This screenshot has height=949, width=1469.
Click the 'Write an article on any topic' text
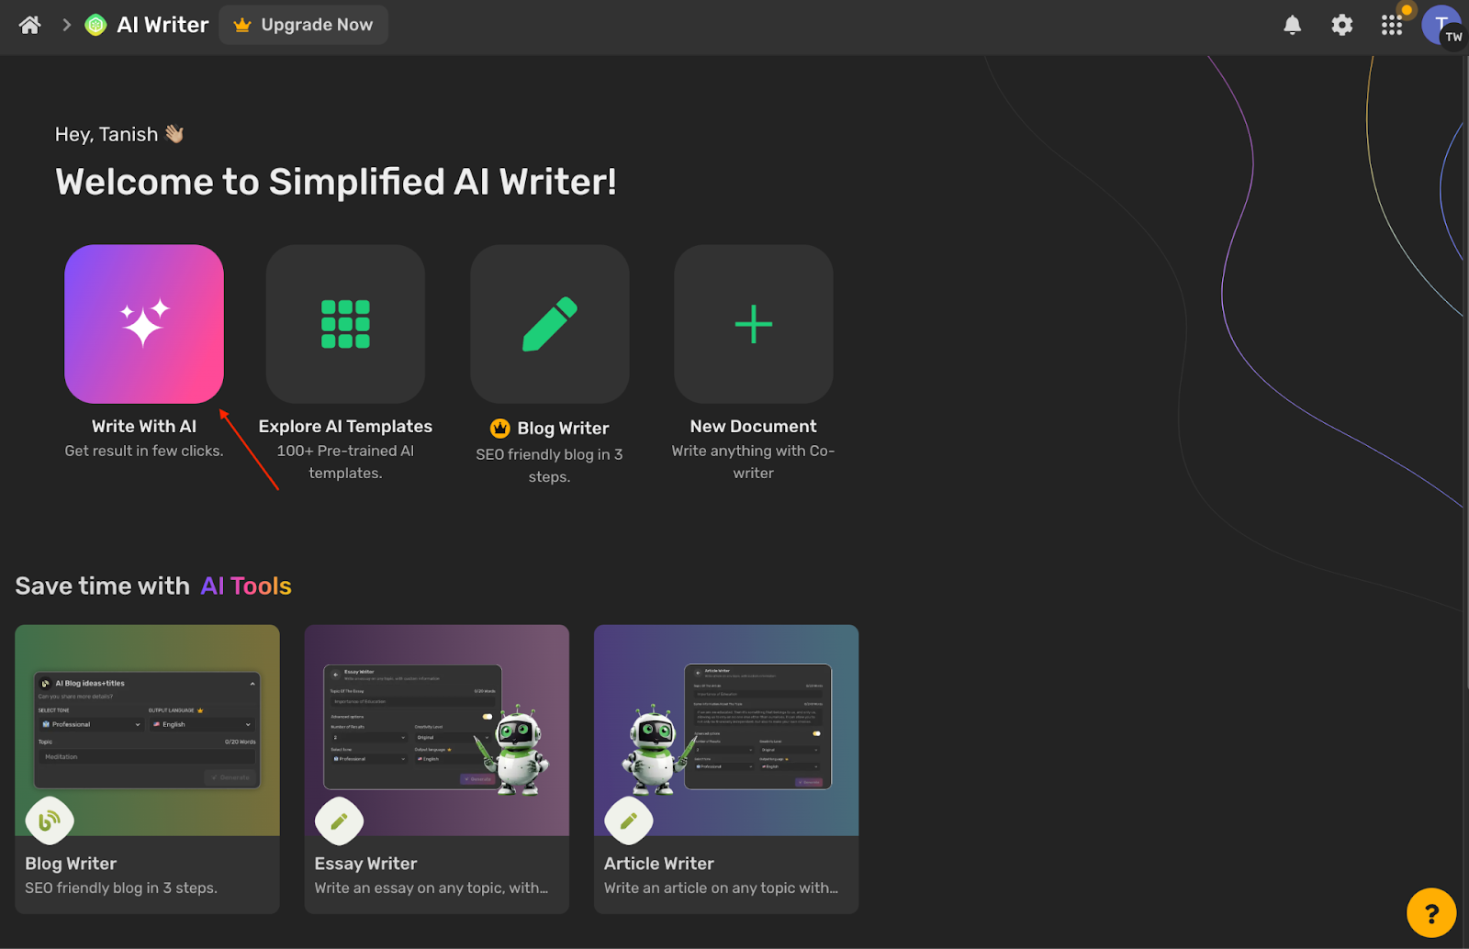[721, 888]
